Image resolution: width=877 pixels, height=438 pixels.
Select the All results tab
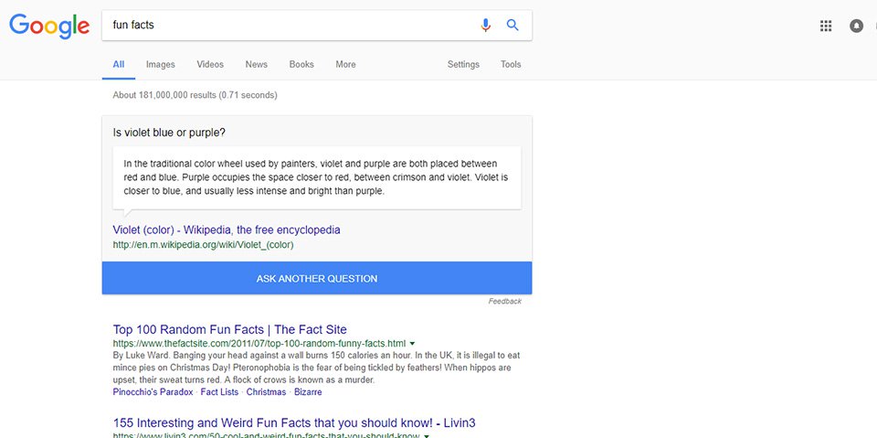pyautogui.click(x=119, y=64)
